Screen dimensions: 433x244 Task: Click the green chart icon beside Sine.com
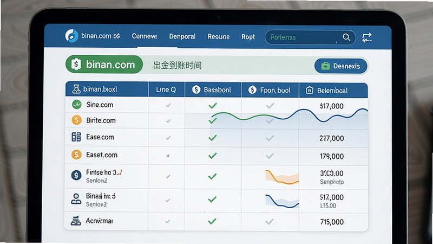pos(76,105)
